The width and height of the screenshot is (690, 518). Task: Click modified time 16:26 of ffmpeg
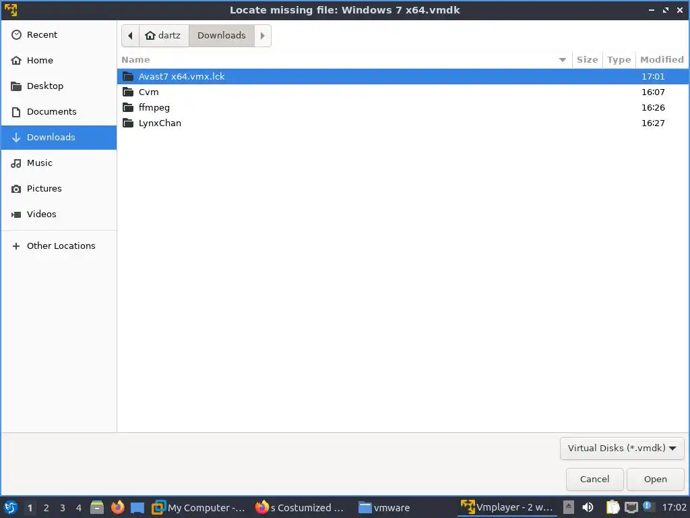[653, 107]
